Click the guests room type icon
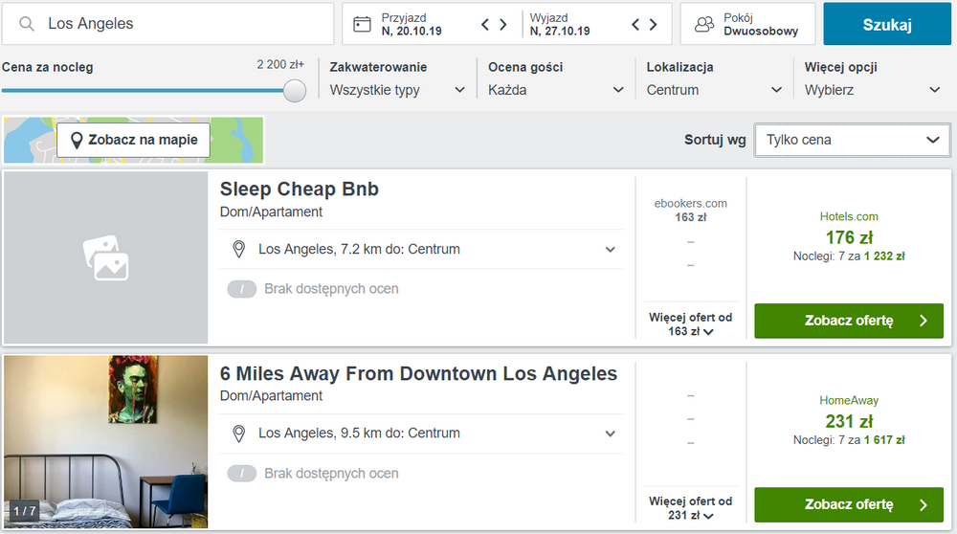The width and height of the screenshot is (957, 534). coord(704,24)
